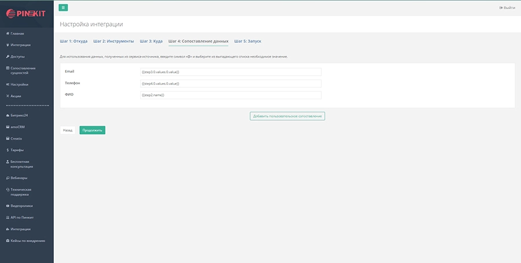Open Доступы via its key icon
The width and height of the screenshot is (521, 263).
(7, 57)
